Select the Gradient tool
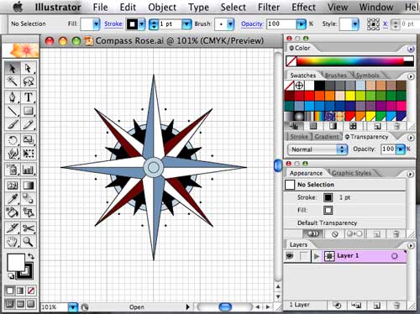The image size is (420, 314). 29,186
